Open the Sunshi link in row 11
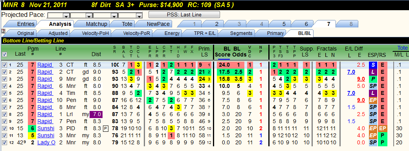The height and width of the screenshot is (151, 409). 46,135
